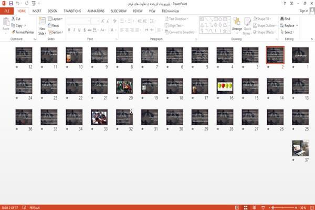The width and height of the screenshot is (315, 210).
Task: Open the Section dropdown
Action: pyautogui.click(x=56, y=32)
